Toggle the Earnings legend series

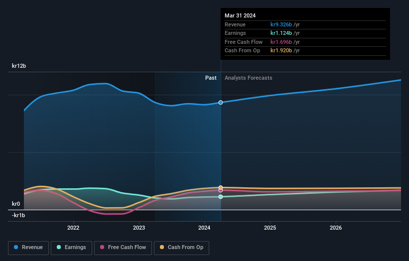tap(71, 248)
